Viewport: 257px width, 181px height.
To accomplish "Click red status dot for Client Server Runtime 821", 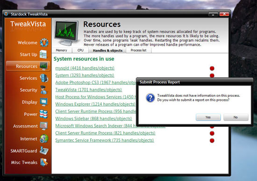I will (212, 133).
